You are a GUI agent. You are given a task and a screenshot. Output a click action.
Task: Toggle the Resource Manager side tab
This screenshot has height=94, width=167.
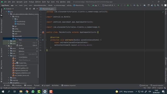point(1,26)
